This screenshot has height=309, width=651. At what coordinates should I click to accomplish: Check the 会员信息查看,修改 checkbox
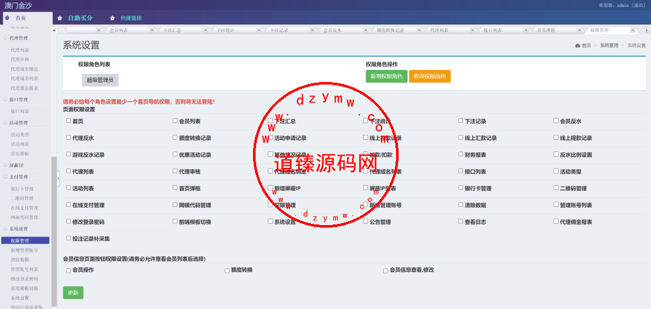(386, 271)
